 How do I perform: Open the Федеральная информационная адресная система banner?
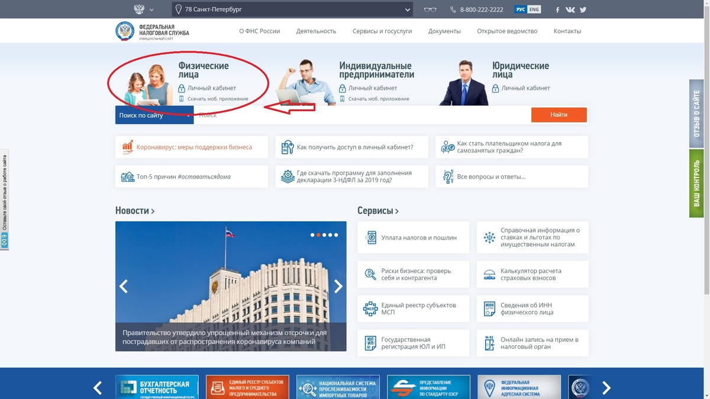pyautogui.click(x=519, y=387)
